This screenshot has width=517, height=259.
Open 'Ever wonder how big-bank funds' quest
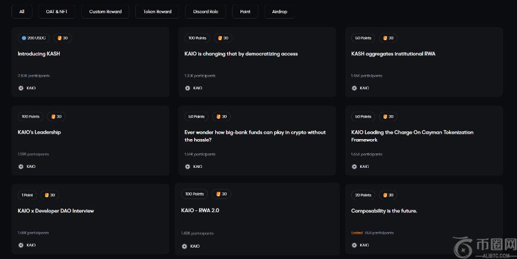(255, 136)
